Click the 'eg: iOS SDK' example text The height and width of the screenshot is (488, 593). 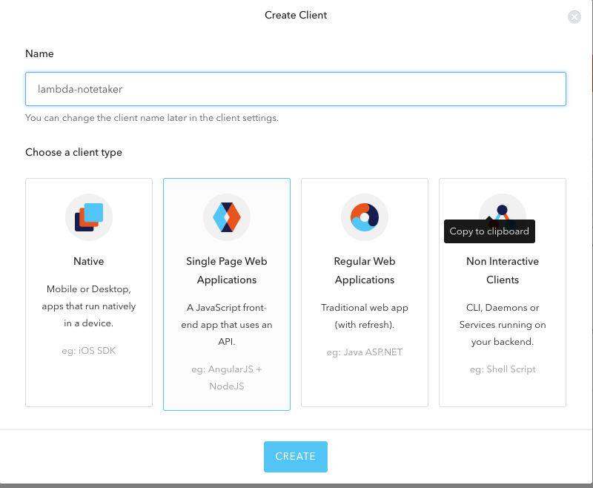[89, 351]
